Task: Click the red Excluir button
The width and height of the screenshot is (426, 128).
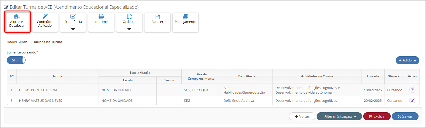Action: coord(377,116)
